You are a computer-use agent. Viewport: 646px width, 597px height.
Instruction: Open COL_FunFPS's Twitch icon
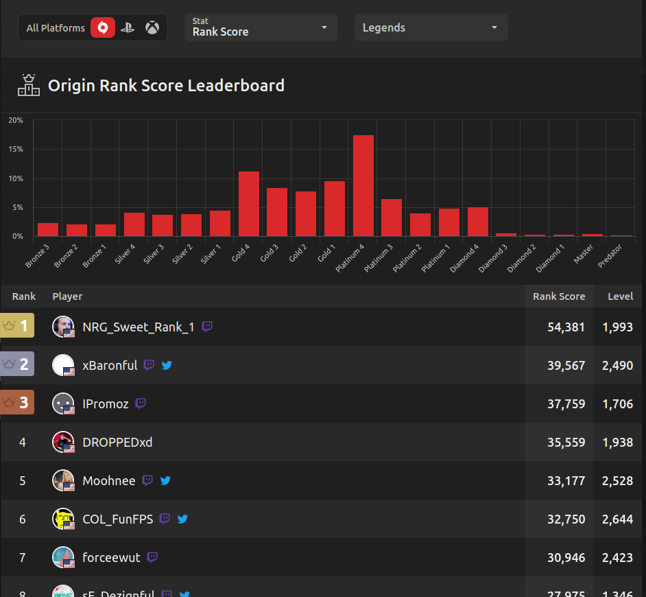point(165,519)
